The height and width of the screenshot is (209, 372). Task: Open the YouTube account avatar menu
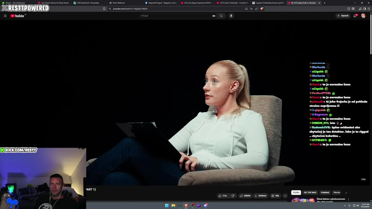pos(363,16)
